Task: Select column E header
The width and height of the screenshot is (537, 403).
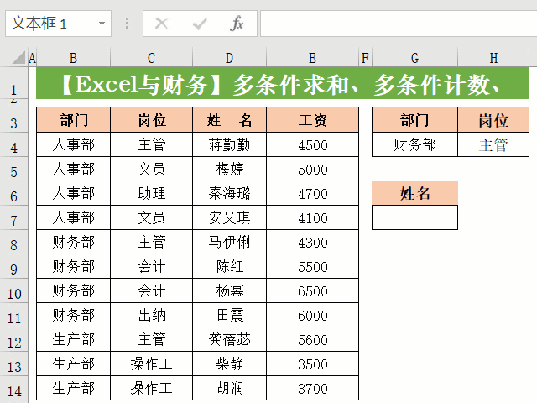Action: (x=312, y=58)
